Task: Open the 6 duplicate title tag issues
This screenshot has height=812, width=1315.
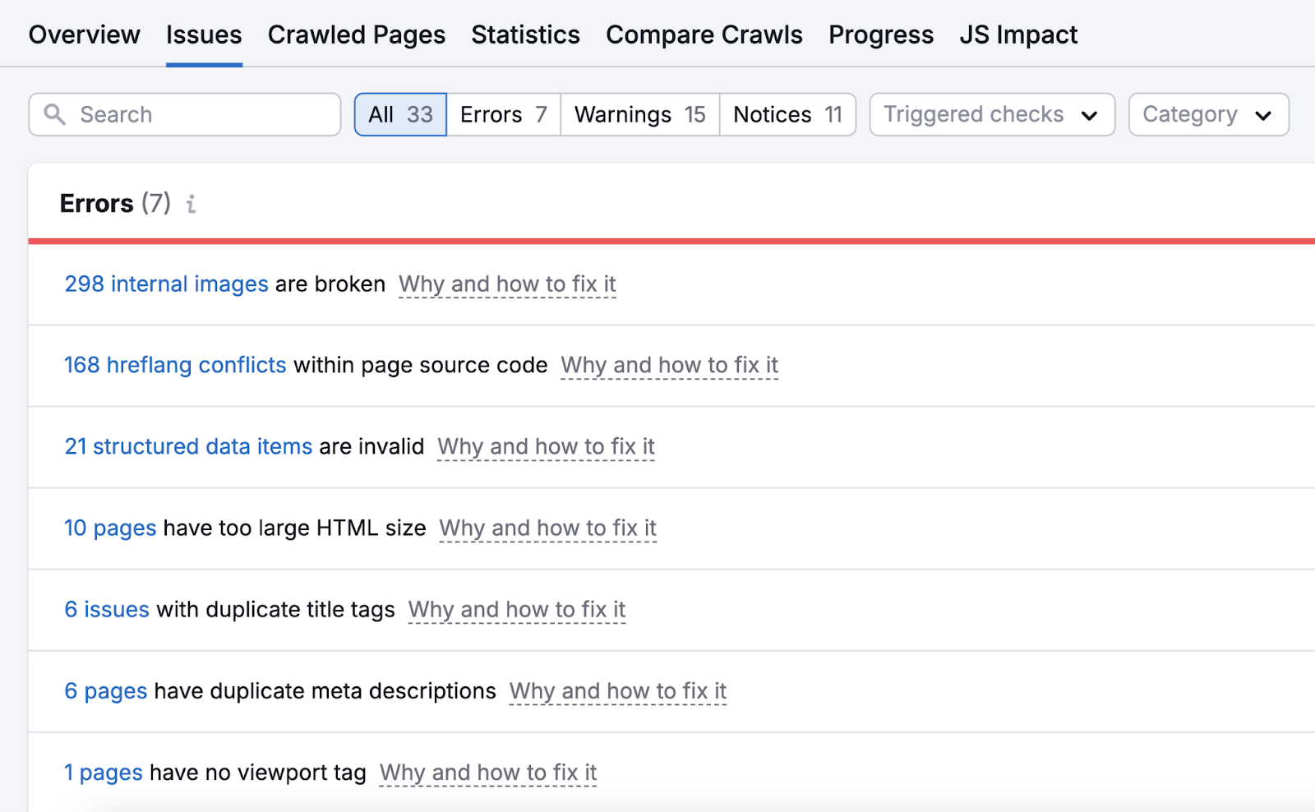Action: point(106,609)
